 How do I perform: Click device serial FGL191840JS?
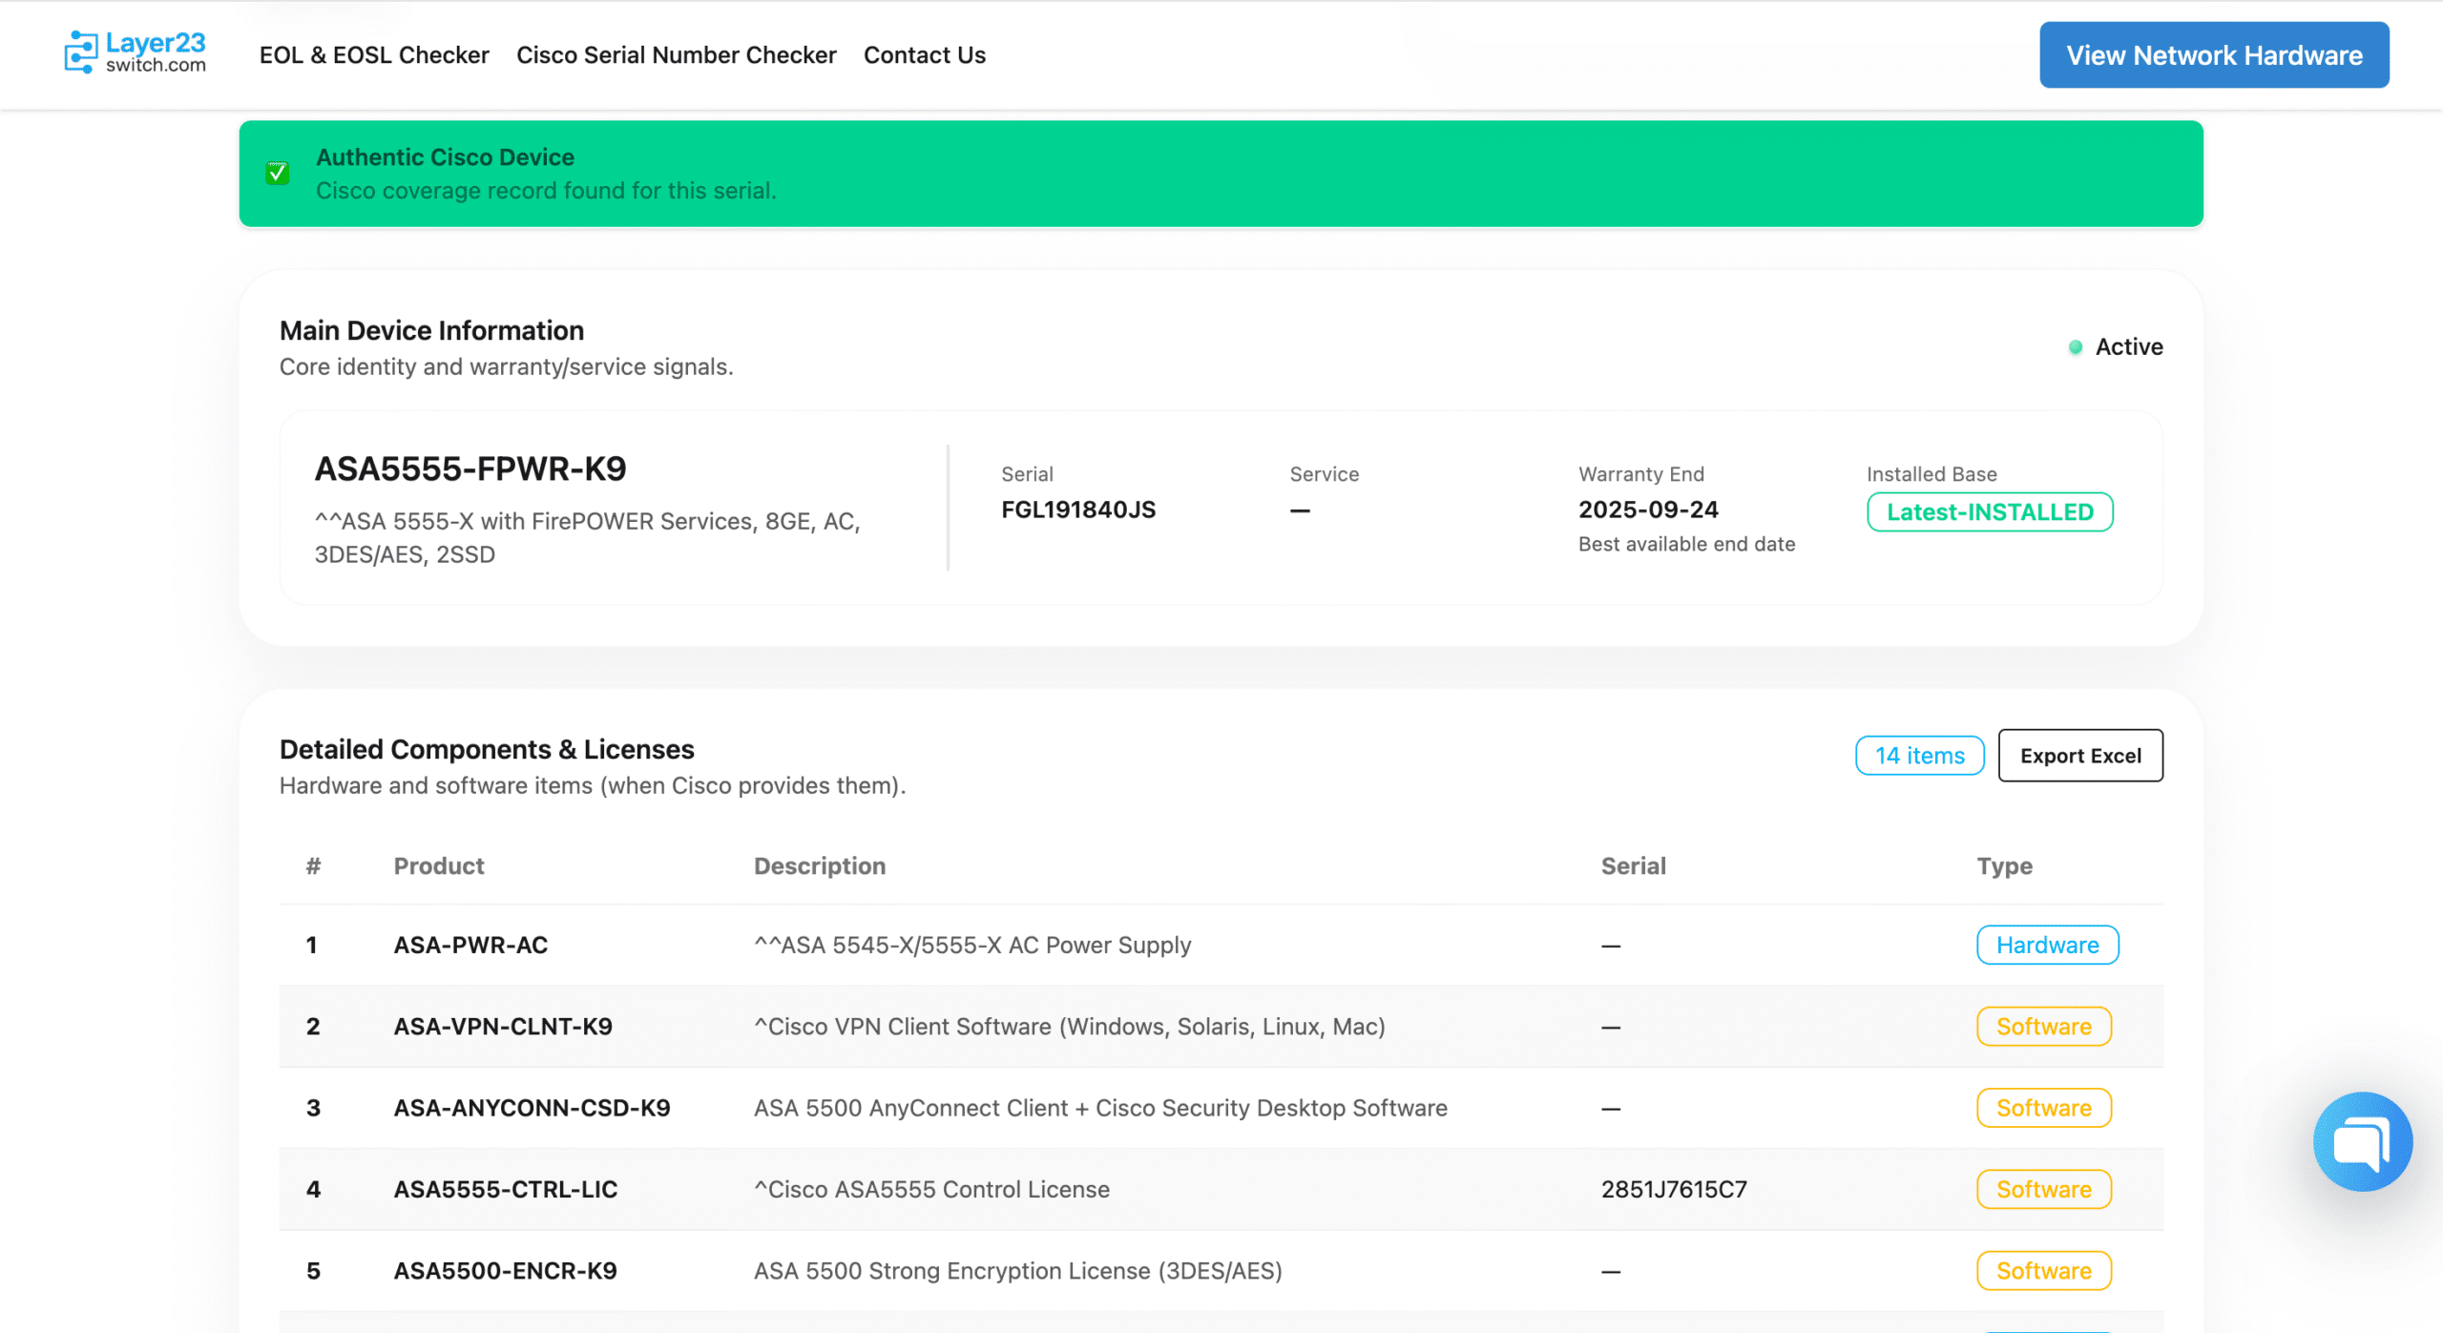click(x=1077, y=510)
